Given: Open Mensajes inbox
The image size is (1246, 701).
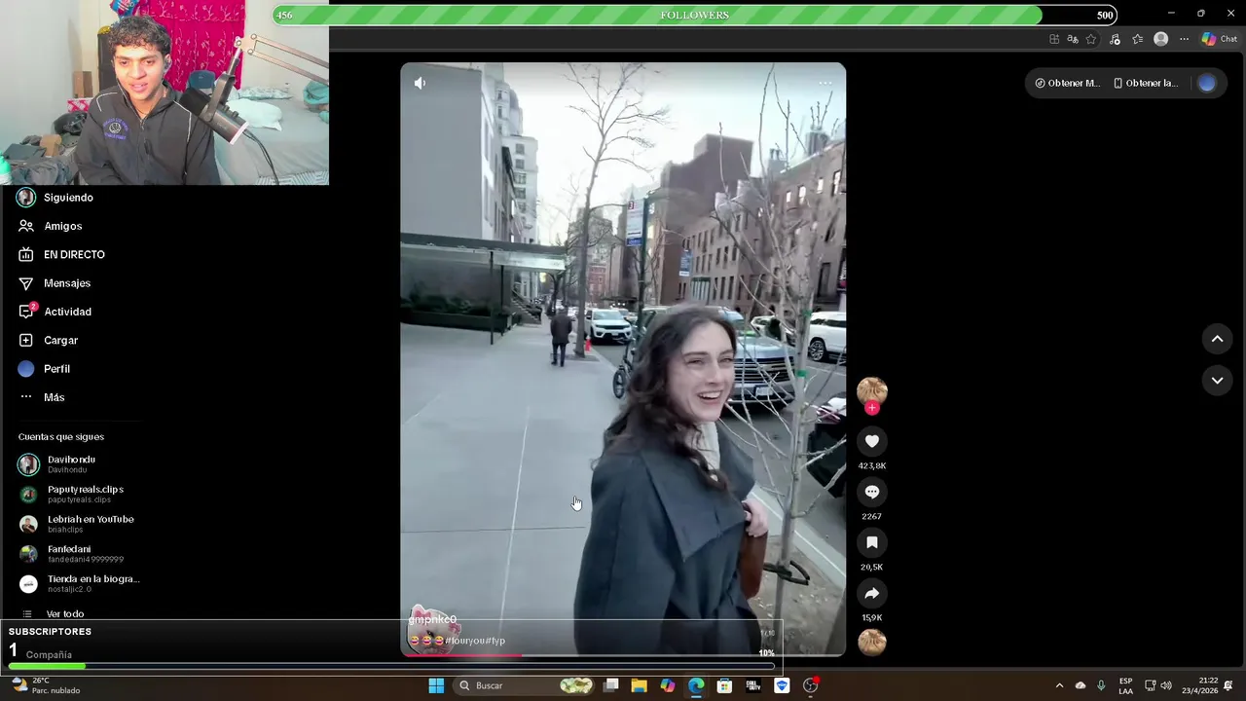Looking at the screenshot, I should [x=55, y=283].
